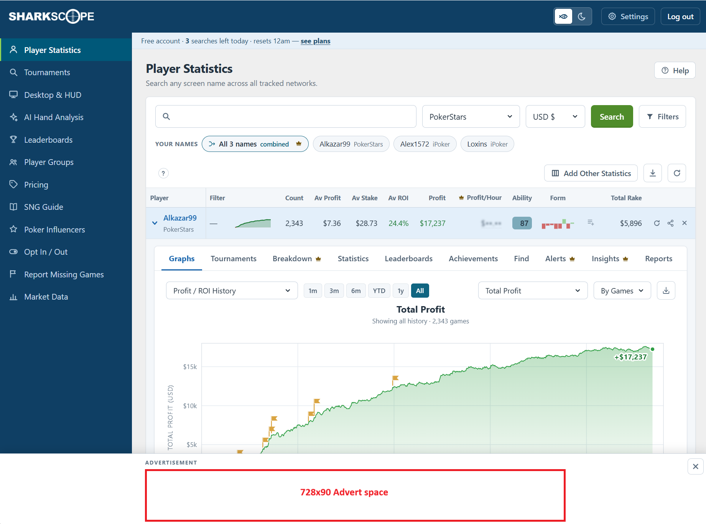706x524 pixels.
Task: Open the PokerStars network dropdown
Action: 471,117
